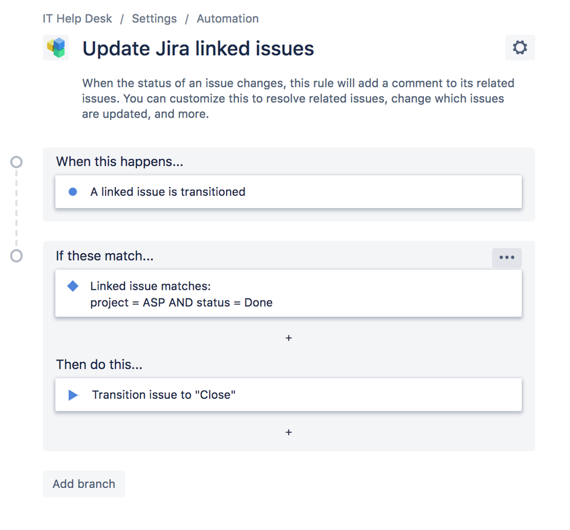The height and width of the screenshot is (530, 570).
Task: Navigate via the Settings breadcrumb
Action: click(x=154, y=18)
